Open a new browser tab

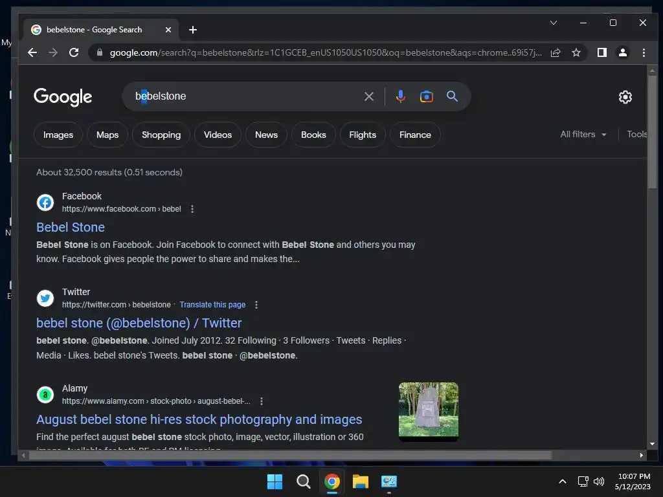(193, 30)
